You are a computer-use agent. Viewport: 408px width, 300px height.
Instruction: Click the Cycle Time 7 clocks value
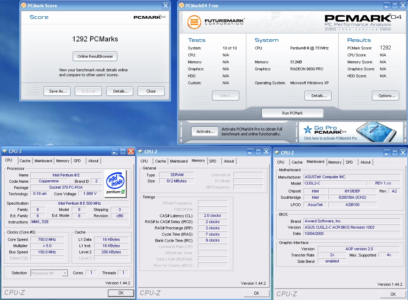pyautogui.click(x=212, y=234)
